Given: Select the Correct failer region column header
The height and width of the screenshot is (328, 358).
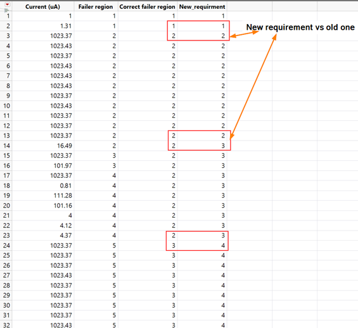Looking at the screenshot, I should (x=147, y=7).
